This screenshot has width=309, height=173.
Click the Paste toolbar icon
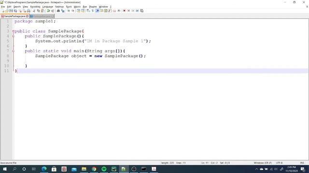[x=42, y=11]
